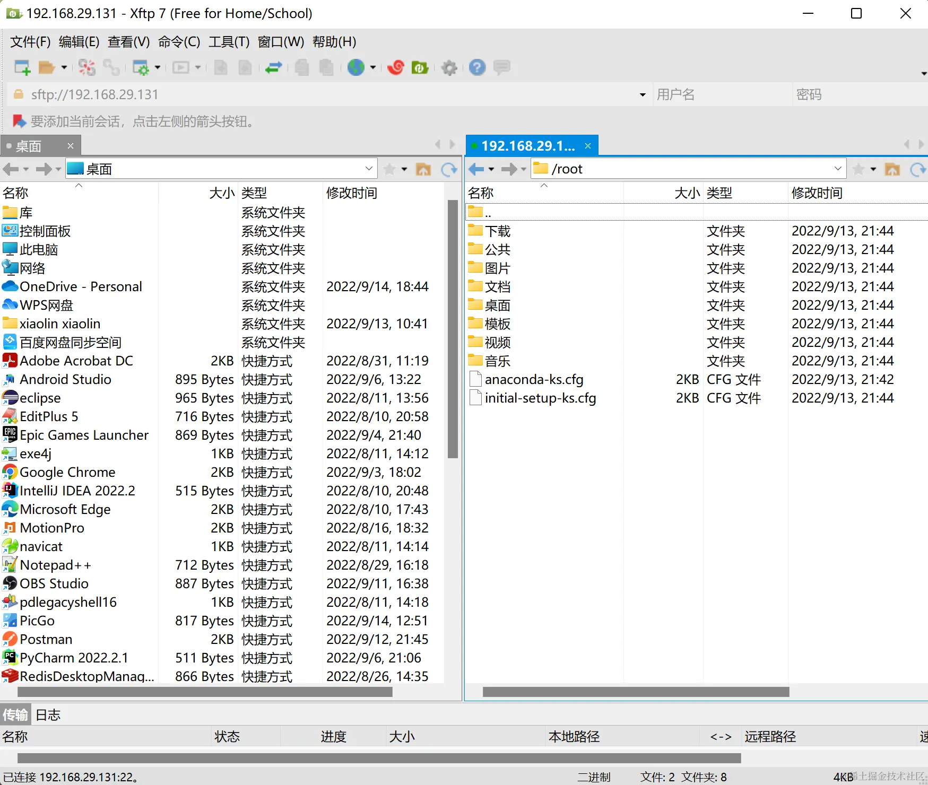Click the synchronize transfer arrows icon
The height and width of the screenshot is (785, 928).
(274, 67)
